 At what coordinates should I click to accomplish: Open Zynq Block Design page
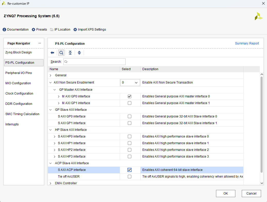pyautogui.click(x=18, y=52)
